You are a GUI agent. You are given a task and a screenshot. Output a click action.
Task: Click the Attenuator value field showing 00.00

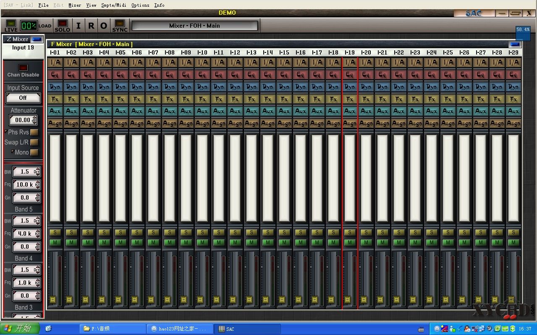(x=23, y=120)
